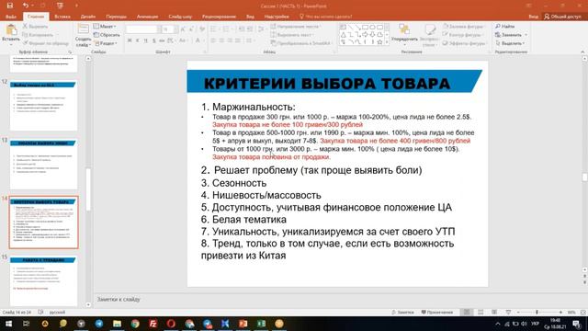The image size is (588, 331).
Task: Click Reset (Сбросить) slide button
Action: click(107, 35)
